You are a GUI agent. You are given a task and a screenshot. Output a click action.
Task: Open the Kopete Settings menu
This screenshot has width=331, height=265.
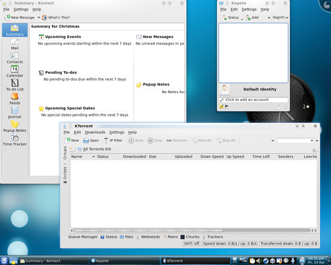coord(249,9)
